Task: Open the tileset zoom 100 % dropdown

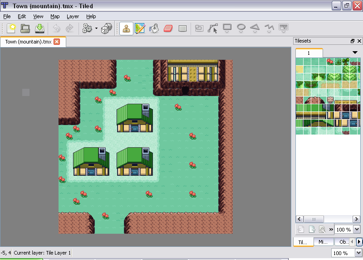Action: point(357,230)
